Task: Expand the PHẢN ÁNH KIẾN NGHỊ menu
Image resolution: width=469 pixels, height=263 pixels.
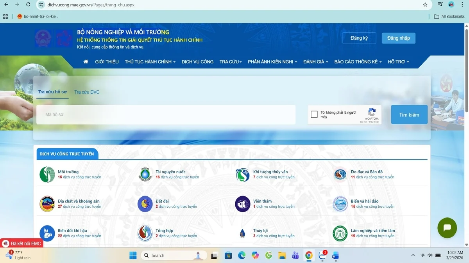Action: (272, 62)
